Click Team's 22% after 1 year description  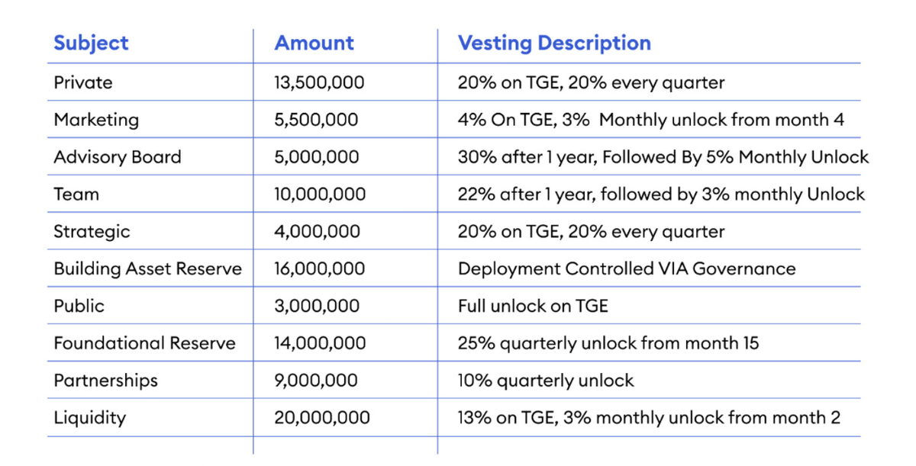[661, 194]
